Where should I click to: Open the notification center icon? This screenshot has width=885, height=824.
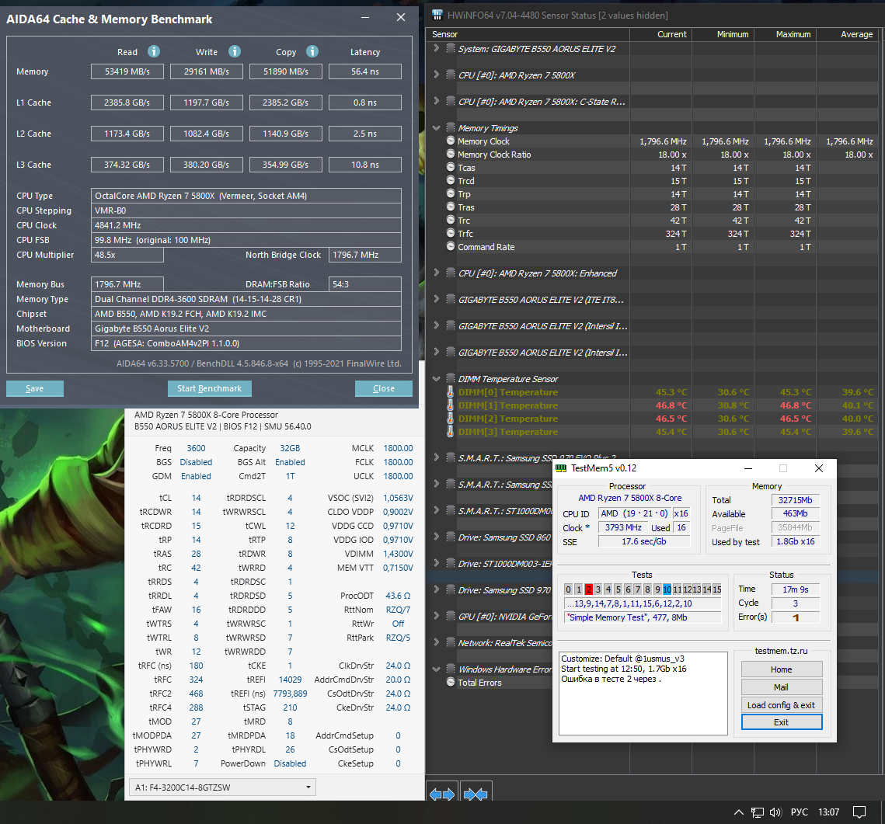[x=859, y=812]
